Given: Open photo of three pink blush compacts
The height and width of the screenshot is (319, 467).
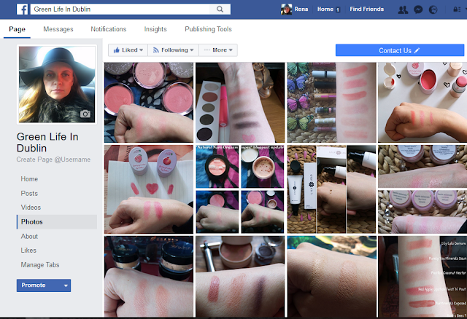Looking at the screenshot, I should coord(149,102).
